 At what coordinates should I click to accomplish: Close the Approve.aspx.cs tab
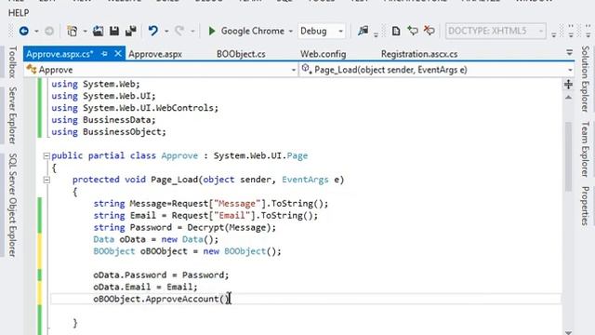tap(118, 54)
